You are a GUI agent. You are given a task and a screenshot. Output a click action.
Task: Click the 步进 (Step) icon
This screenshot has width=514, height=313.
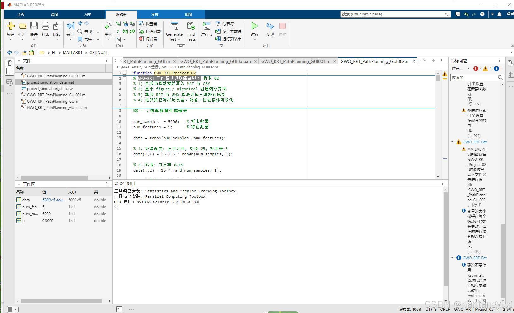[x=270, y=26]
